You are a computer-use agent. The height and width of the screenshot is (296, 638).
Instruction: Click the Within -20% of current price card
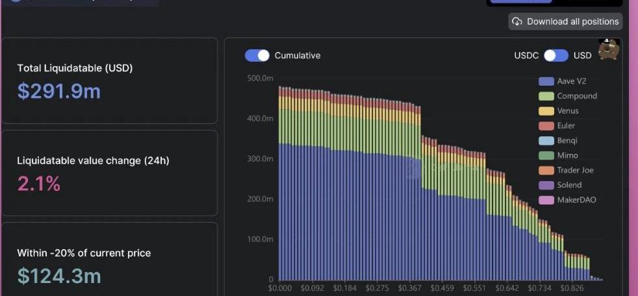pyautogui.click(x=109, y=260)
